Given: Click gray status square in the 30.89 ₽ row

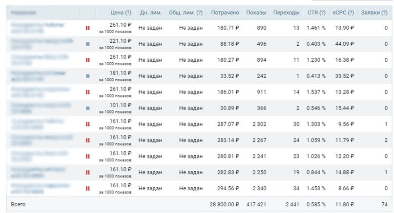Looking at the screenshot, I should click(88, 108).
